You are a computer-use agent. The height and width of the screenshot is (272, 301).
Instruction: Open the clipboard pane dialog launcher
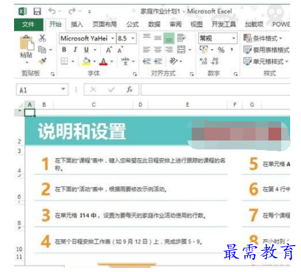tap(52, 74)
